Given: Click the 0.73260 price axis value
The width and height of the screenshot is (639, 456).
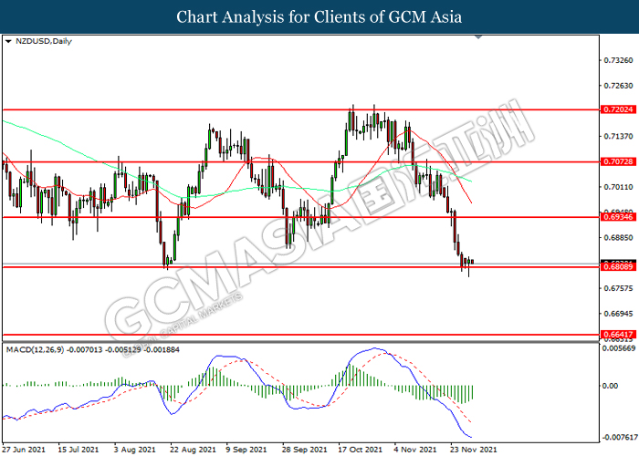Looking at the screenshot, I should [x=618, y=60].
